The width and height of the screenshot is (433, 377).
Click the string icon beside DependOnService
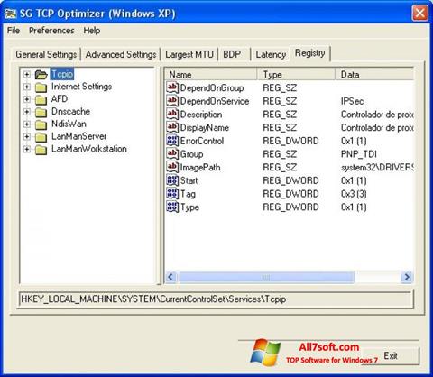pyautogui.click(x=172, y=101)
